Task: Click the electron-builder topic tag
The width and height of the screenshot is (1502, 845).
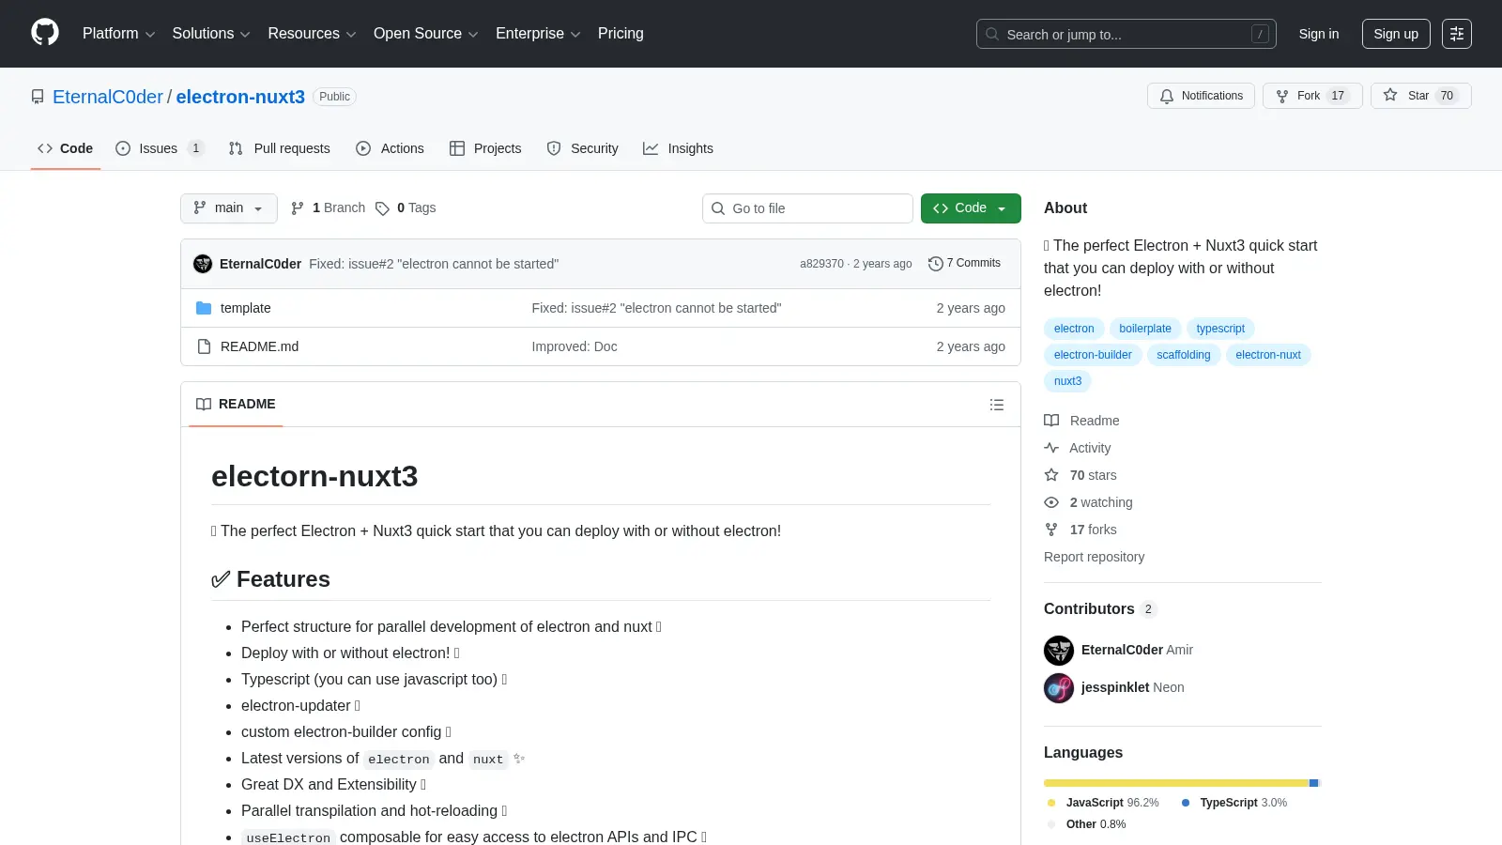Action: pos(1093,355)
